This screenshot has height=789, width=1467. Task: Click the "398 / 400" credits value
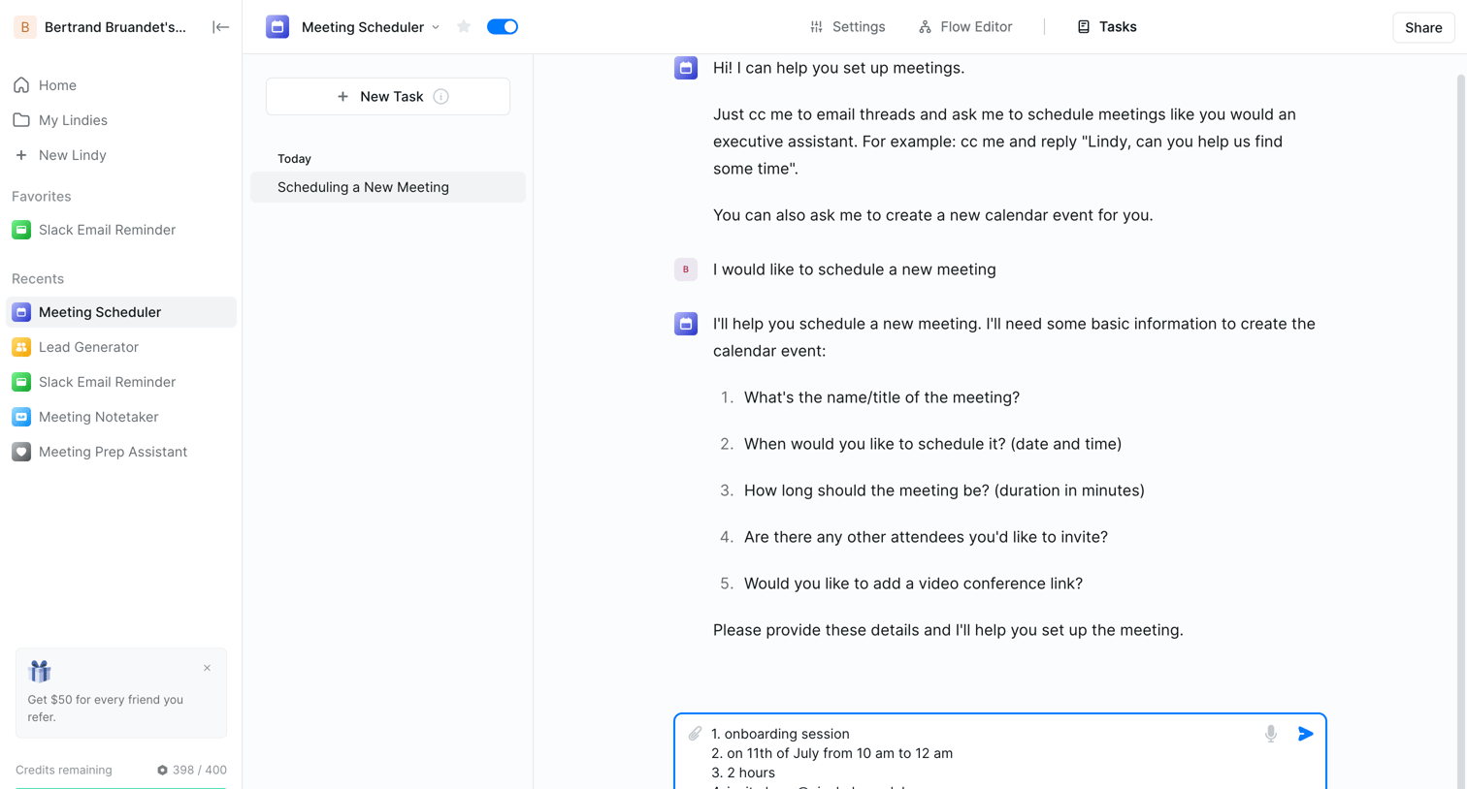(200, 771)
